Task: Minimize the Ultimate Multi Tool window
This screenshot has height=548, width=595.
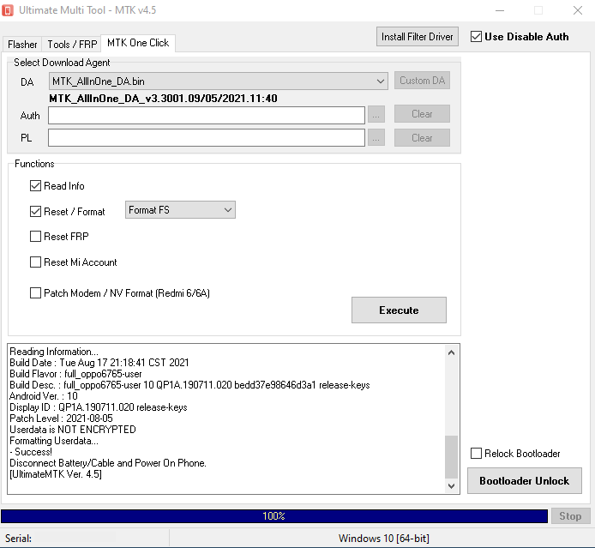Action: coord(500,10)
